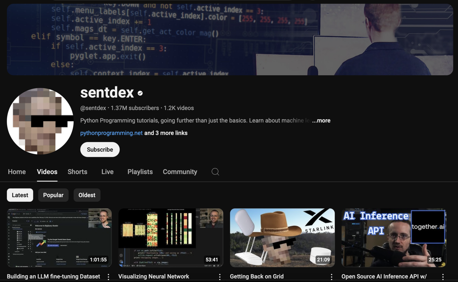458x282 pixels.
Task: Sort videos by Oldest
Action: click(87, 195)
